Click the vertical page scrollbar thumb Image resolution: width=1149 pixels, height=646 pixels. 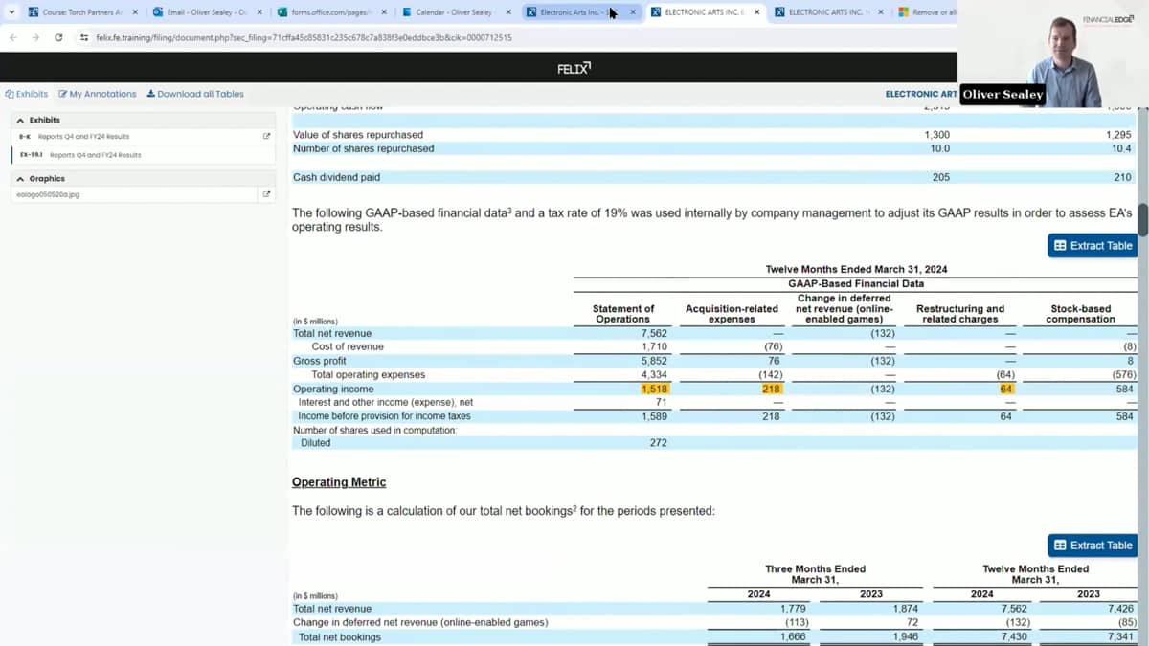[x=1142, y=219]
